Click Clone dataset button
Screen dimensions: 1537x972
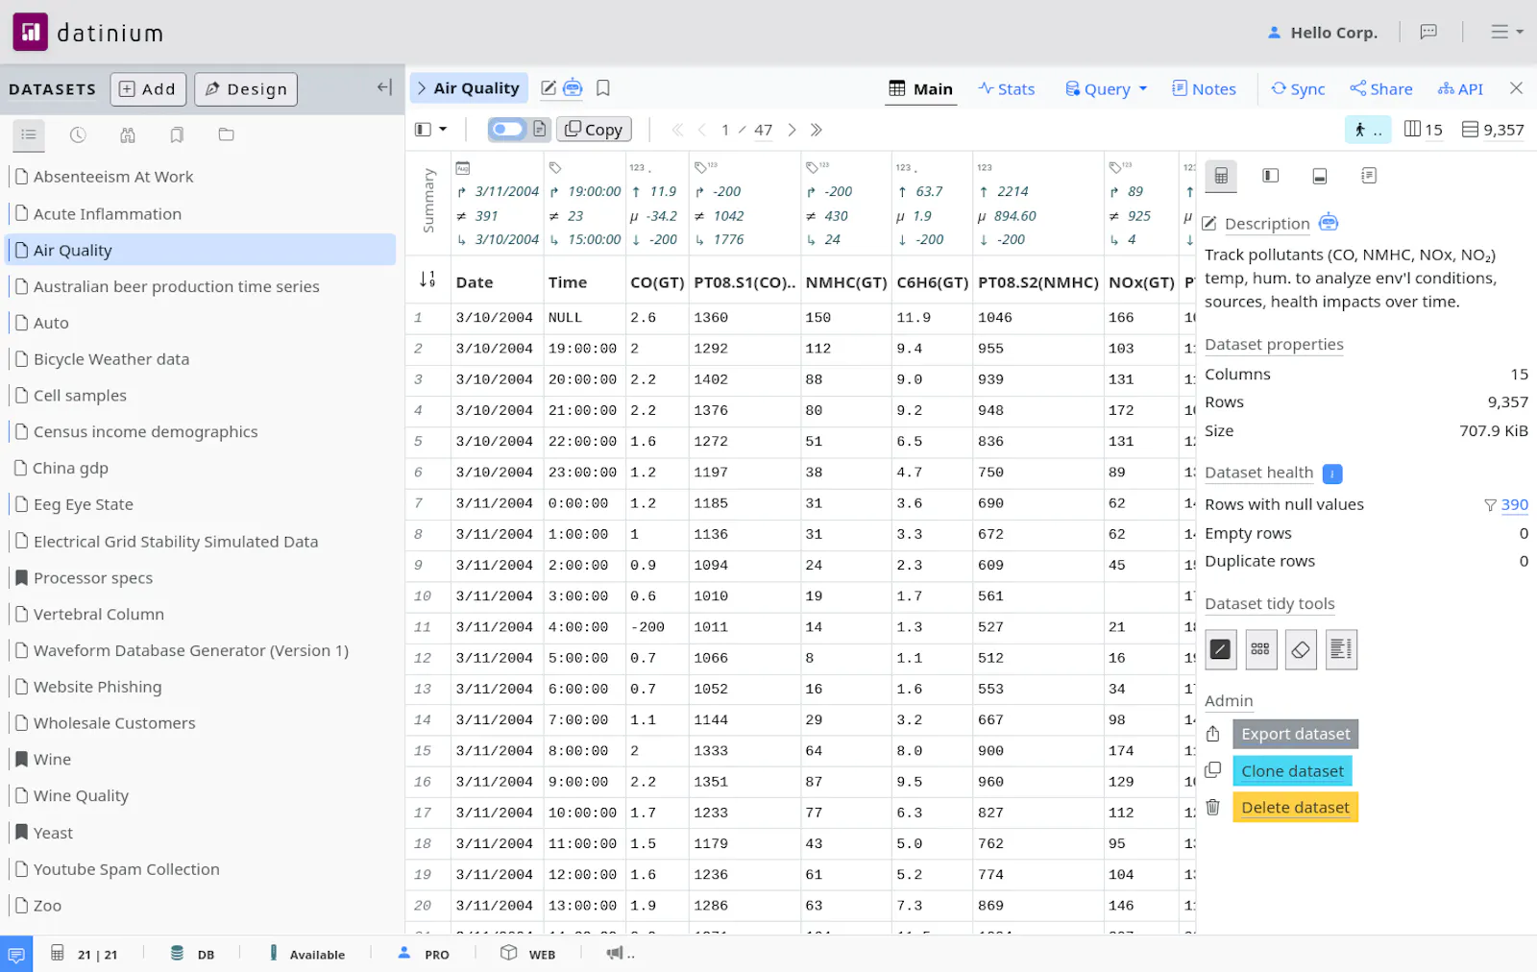pos(1292,770)
